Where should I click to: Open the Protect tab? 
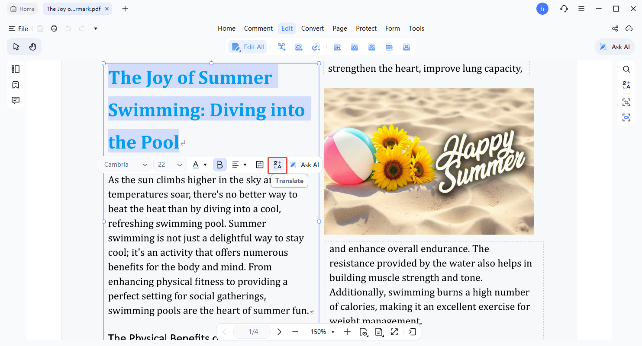366,29
